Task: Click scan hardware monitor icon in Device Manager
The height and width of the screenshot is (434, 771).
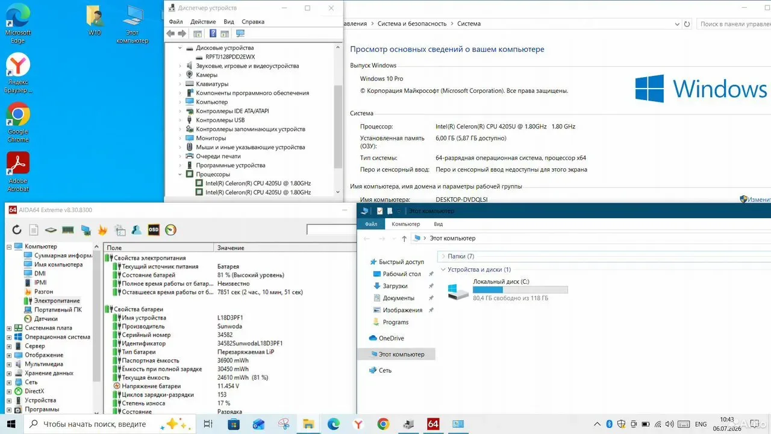Action: (x=240, y=34)
